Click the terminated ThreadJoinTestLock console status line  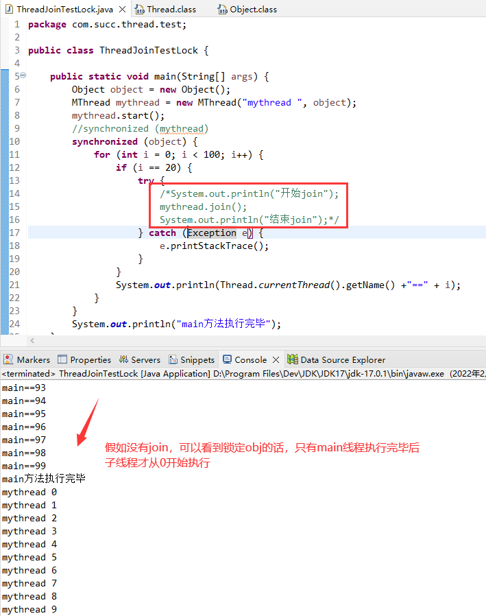point(243,373)
